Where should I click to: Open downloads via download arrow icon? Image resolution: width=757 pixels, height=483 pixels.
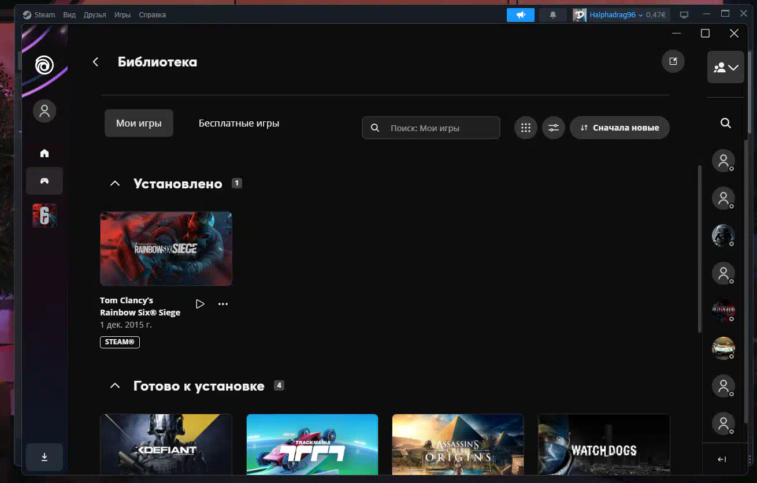pyautogui.click(x=44, y=457)
